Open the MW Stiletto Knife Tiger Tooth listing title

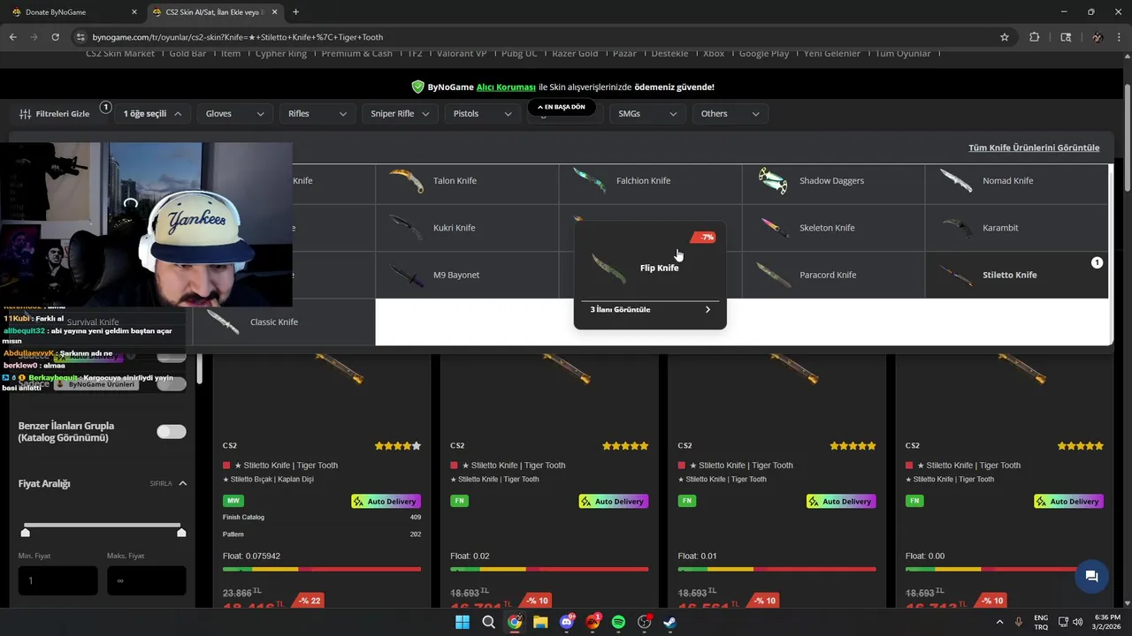pos(286,466)
